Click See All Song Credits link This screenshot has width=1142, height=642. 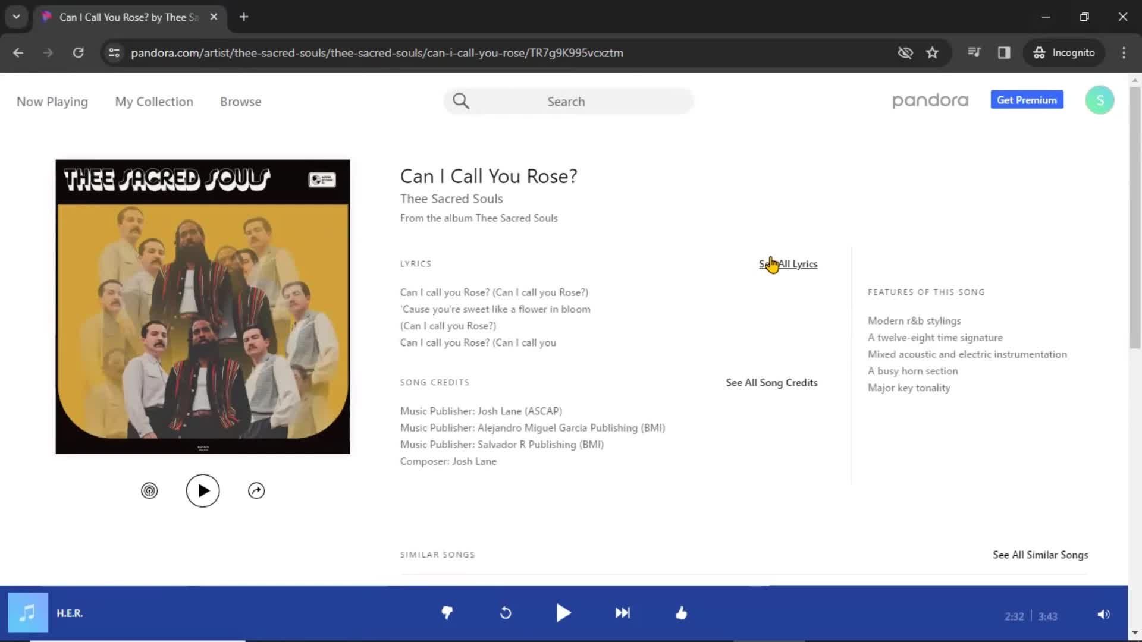point(772,383)
